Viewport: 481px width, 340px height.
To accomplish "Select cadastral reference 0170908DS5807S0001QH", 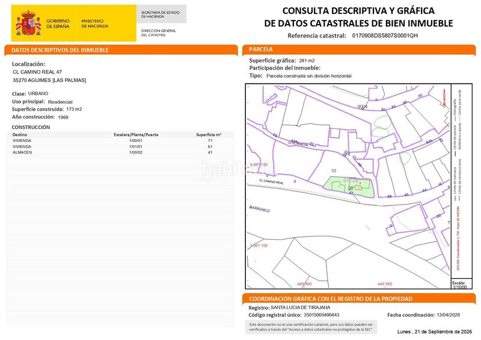I will pos(385,36).
